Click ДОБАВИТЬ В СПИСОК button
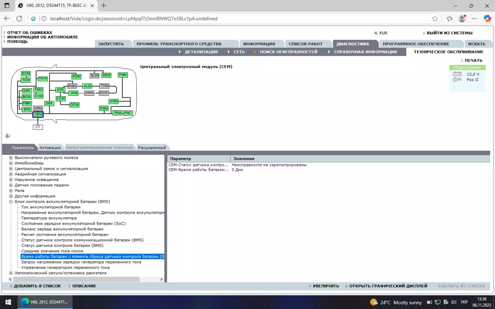 tap(37, 286)
